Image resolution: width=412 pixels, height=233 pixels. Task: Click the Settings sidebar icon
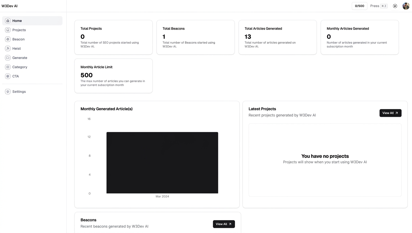[x=8, y=92]
